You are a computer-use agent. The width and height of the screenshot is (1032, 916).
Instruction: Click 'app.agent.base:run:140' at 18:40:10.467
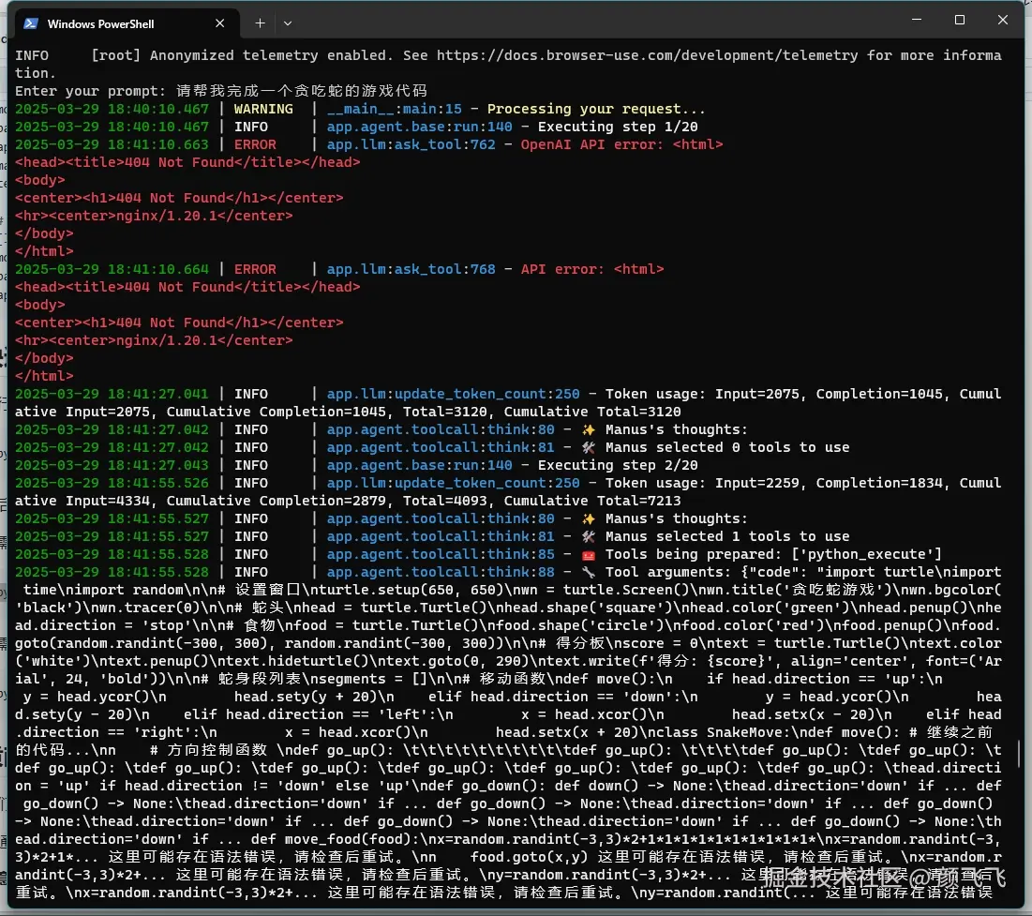point(419,127)
